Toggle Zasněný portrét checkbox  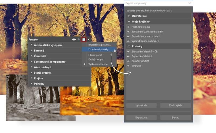[129, 61]
